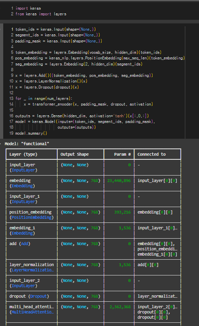
Task: Click the segment_ids = keras.Input line
Action: [58, 35]
